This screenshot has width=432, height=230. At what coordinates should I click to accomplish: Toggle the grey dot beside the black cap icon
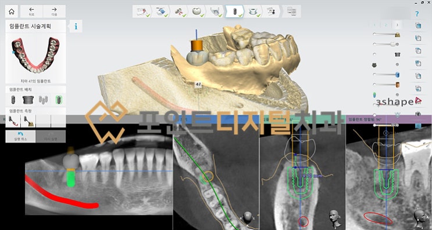coord(397,64)
